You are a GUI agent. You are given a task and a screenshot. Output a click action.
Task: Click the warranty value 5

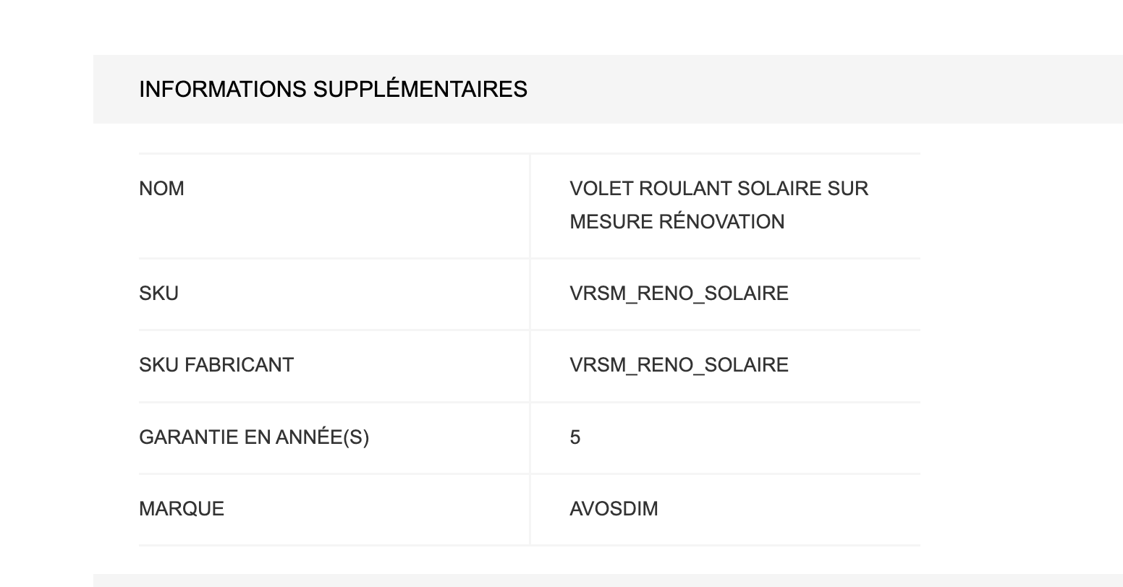pyautogui.click(x=575, y=437)
